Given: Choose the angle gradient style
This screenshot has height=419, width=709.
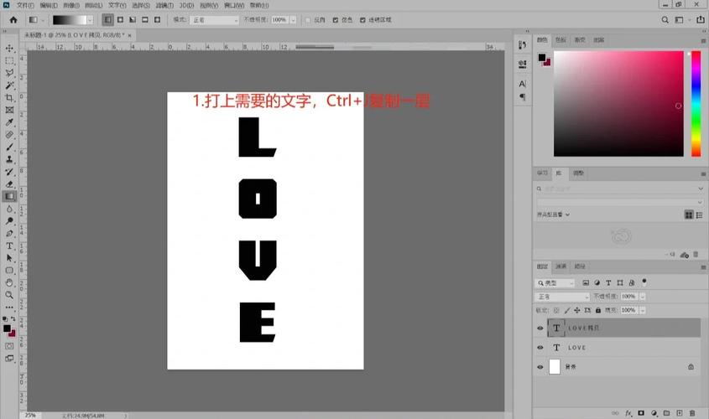Looking at the screenshot, I should [x=133, y=20].
